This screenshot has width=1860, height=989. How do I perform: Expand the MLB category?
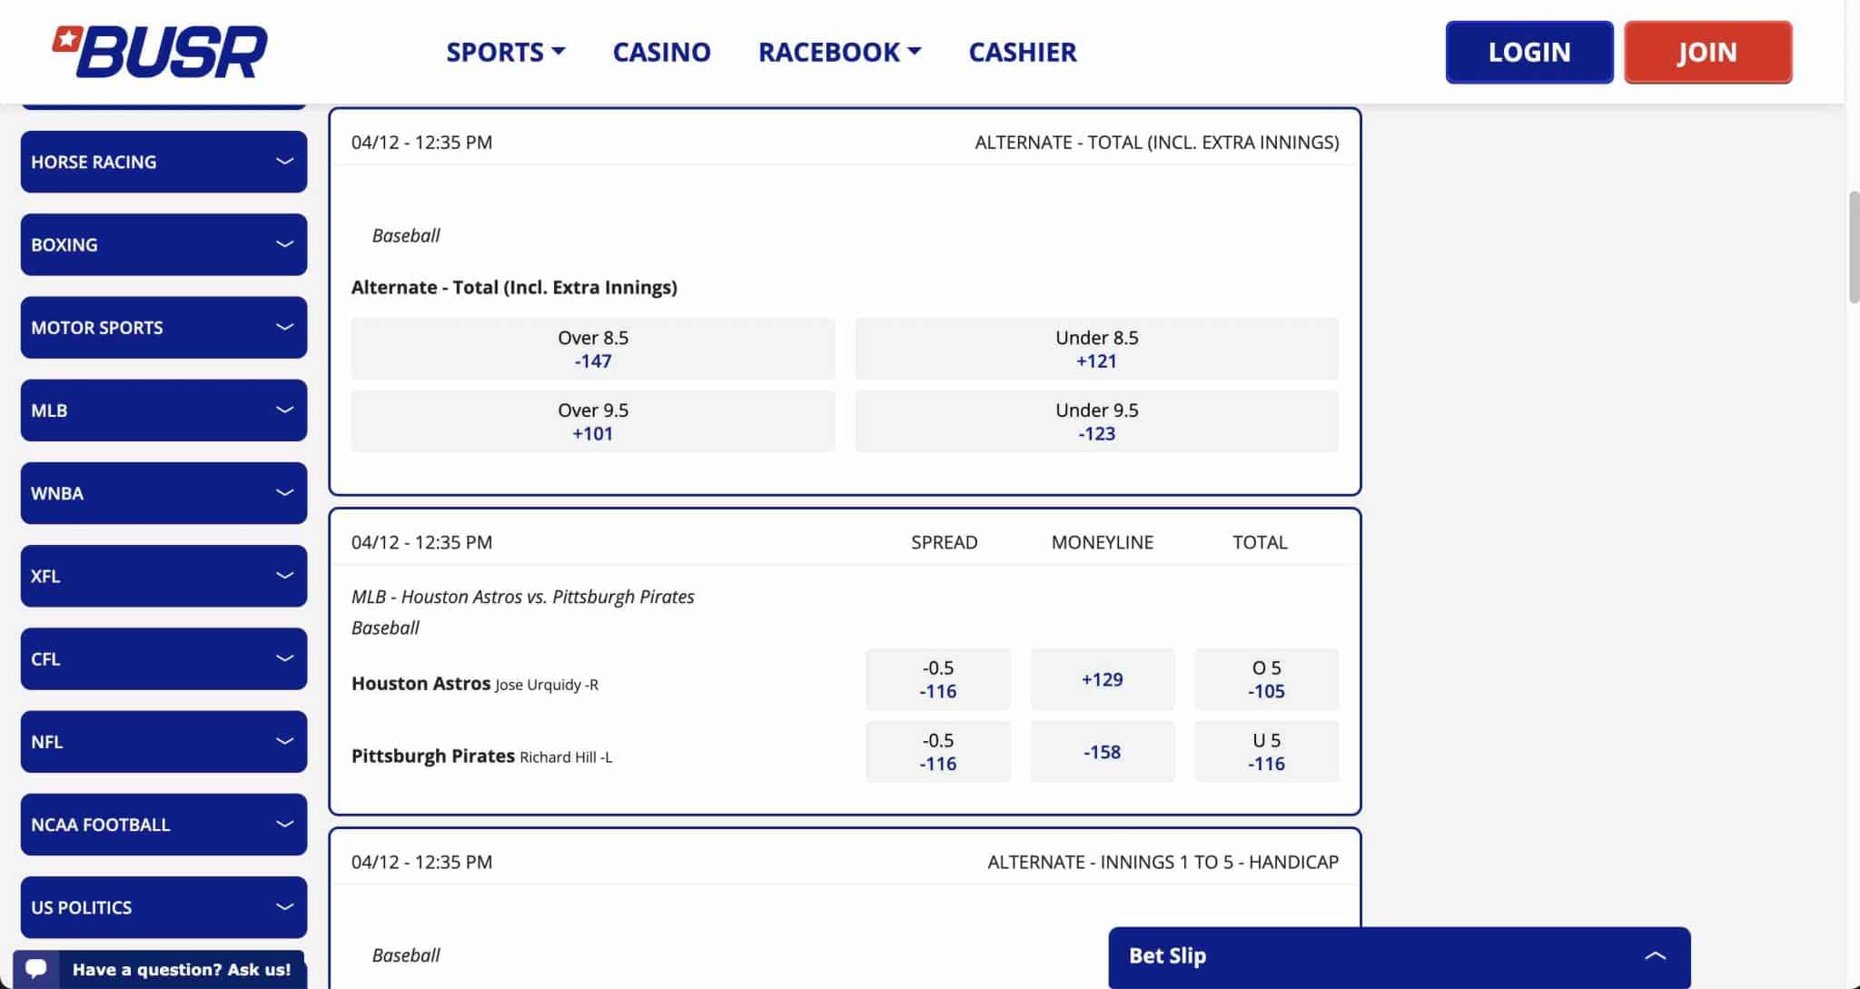(163, 410)
